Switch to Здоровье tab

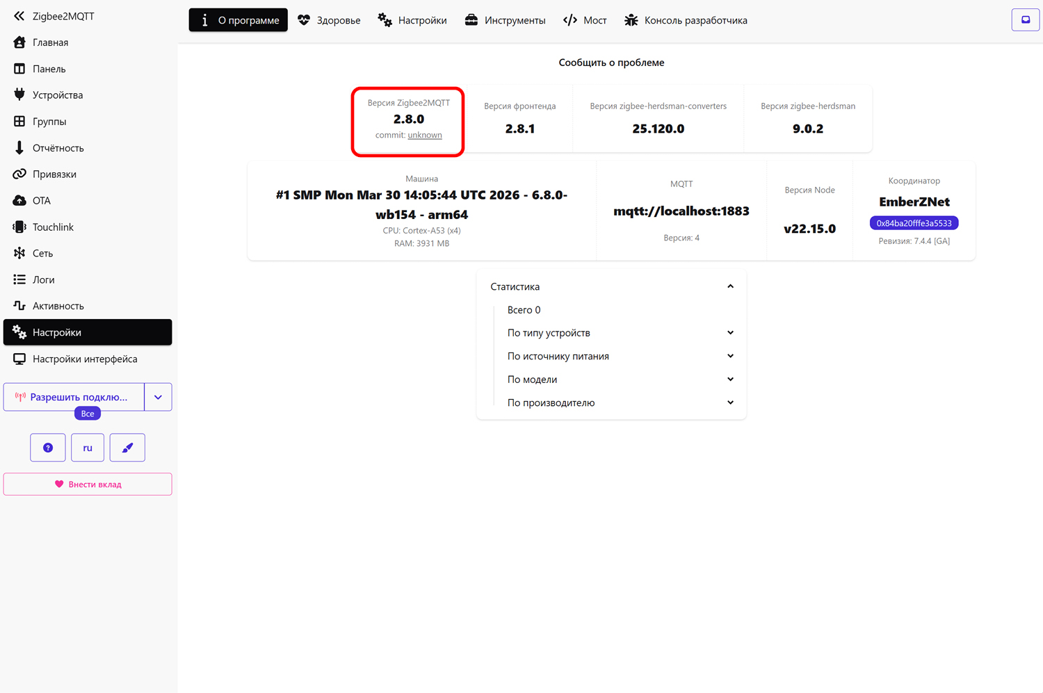click(x=329, y=20)
